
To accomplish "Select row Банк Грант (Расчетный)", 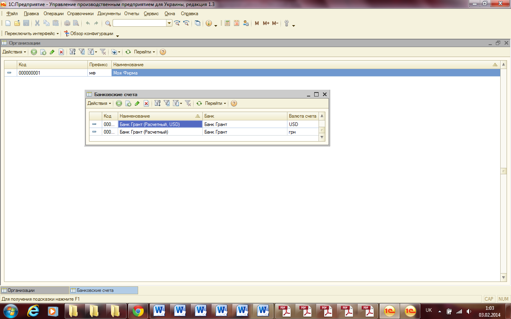I will click(204, 132).
